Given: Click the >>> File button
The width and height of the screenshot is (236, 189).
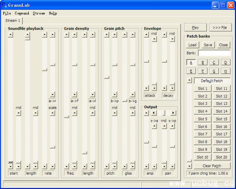Looking at the screenshot, I should point(220,28).
